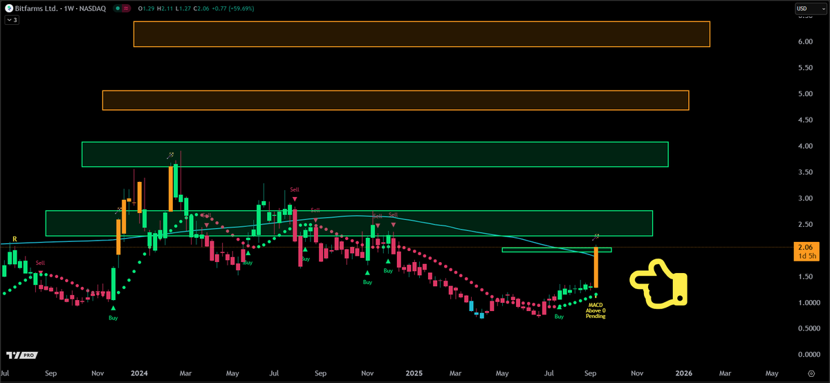Image resolution: width=830 pixels, height=383 pixels.
Task: Click the yellow R label at left edge
Action: tap(14, 239)
